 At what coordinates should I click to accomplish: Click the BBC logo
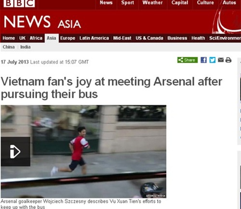click(x=19, y=3)
